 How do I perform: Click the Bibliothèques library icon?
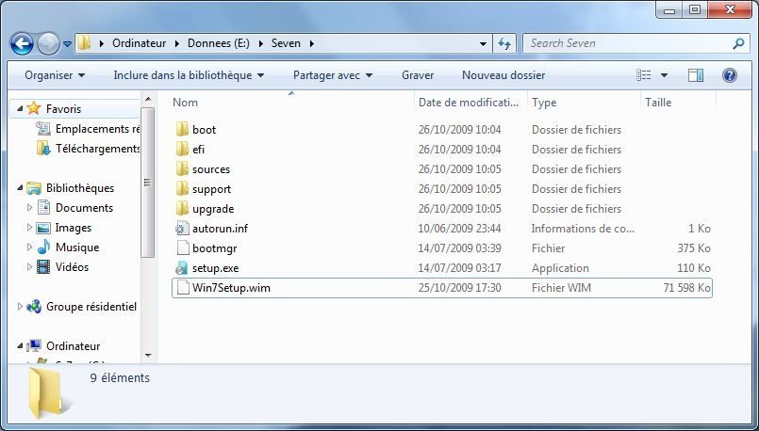point(33,188)
